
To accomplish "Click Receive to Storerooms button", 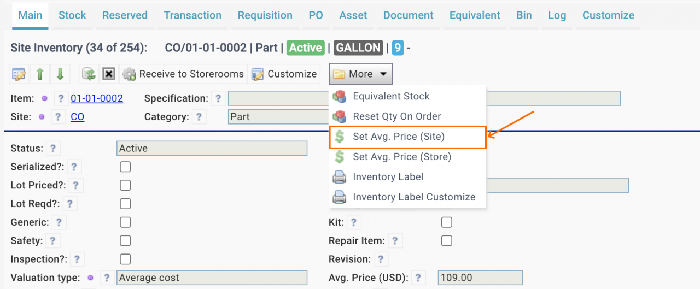I will (x=183, y=74).
